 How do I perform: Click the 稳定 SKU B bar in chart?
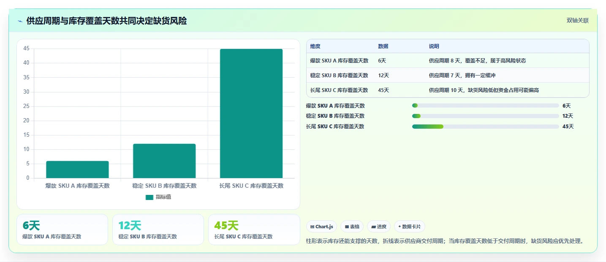pos(164,161)
